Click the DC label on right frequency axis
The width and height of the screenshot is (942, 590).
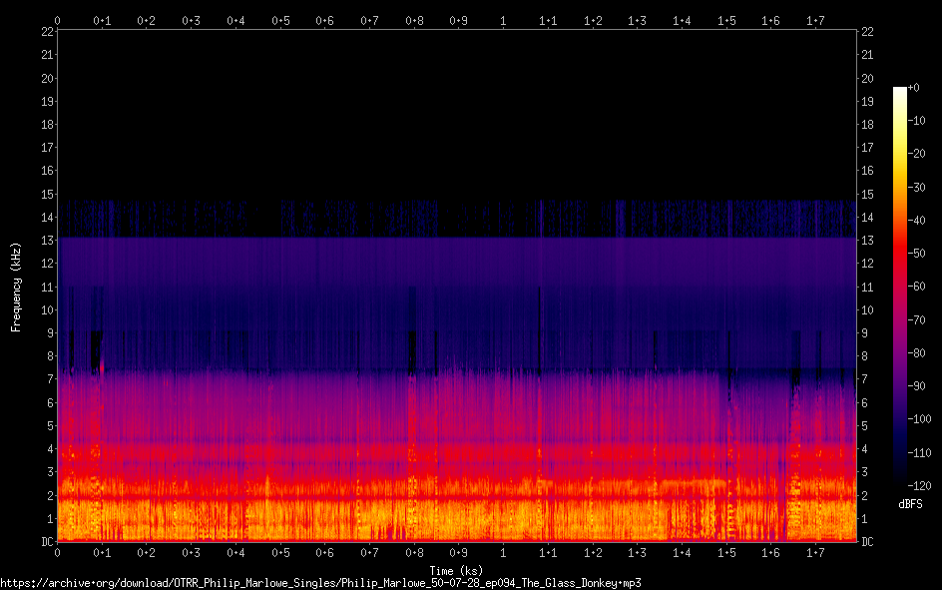tap(868, 542)
